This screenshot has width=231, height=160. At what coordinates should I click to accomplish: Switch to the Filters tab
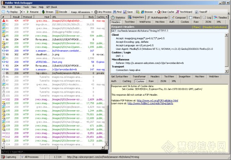point(194,18)
